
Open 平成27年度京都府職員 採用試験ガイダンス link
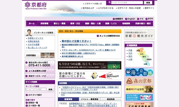point(90,94)
